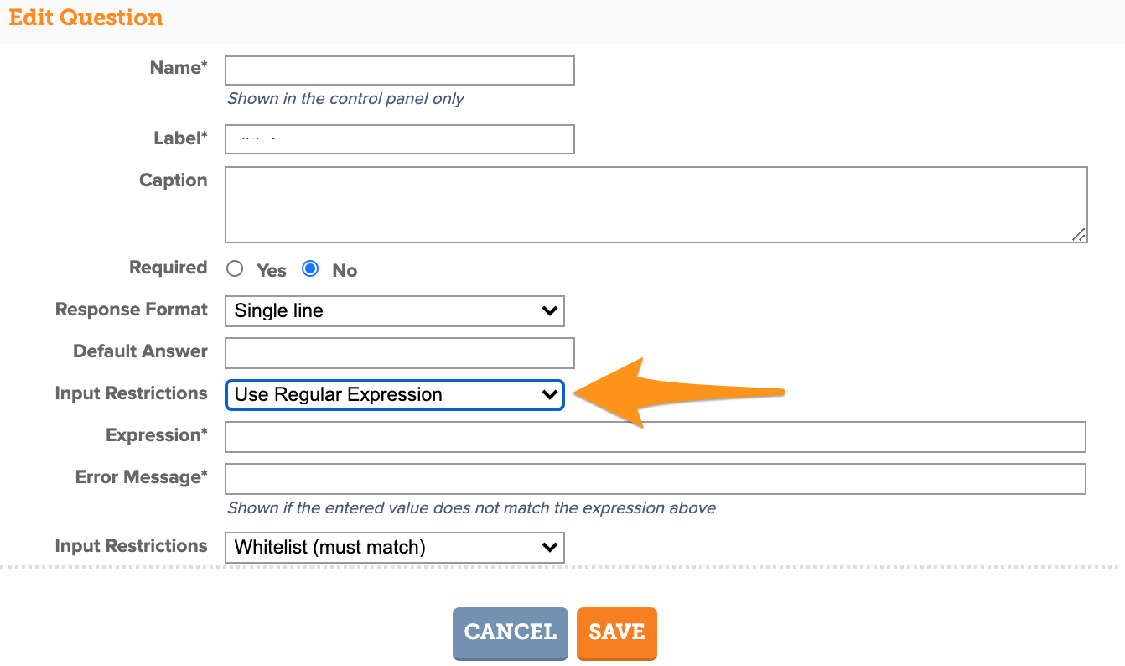The image size is (1125, 666).
Task: Click the Use Regular Expression chevron arrow
Action: click(x=550, y=394)
